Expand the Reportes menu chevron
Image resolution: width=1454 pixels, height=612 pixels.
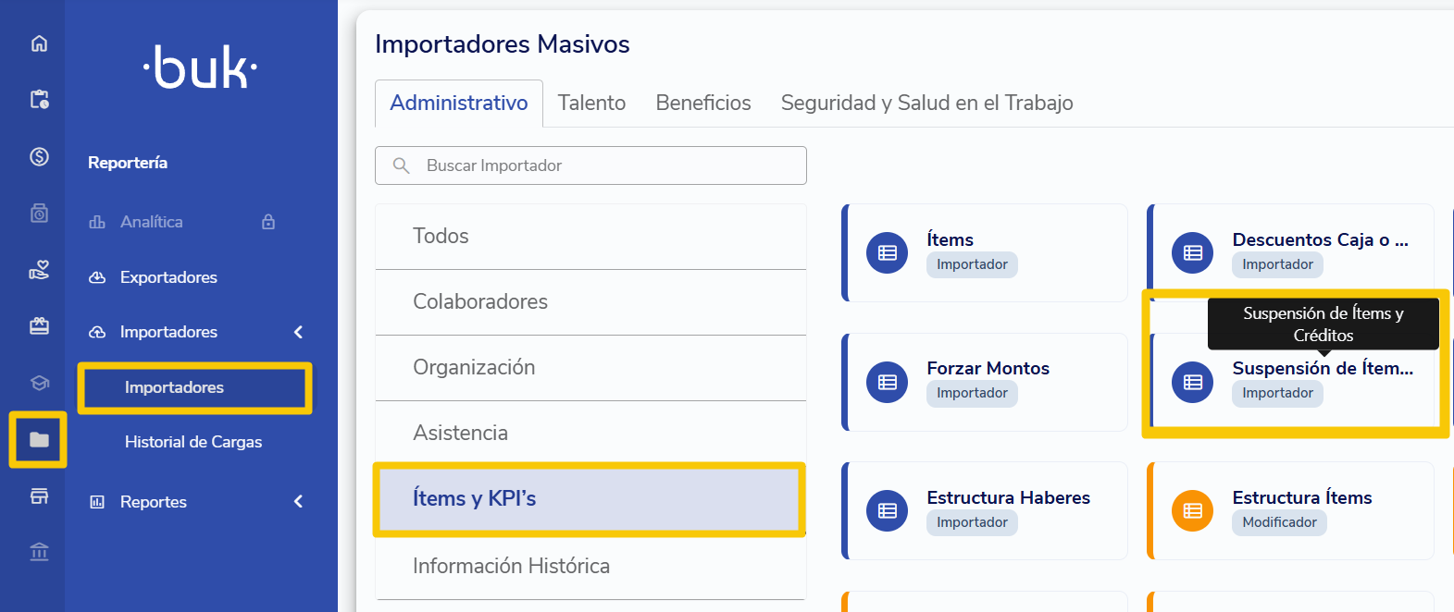coord(298,502)
